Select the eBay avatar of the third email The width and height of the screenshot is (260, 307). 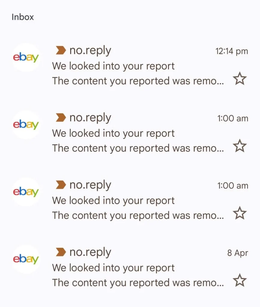tap(26, 192)
